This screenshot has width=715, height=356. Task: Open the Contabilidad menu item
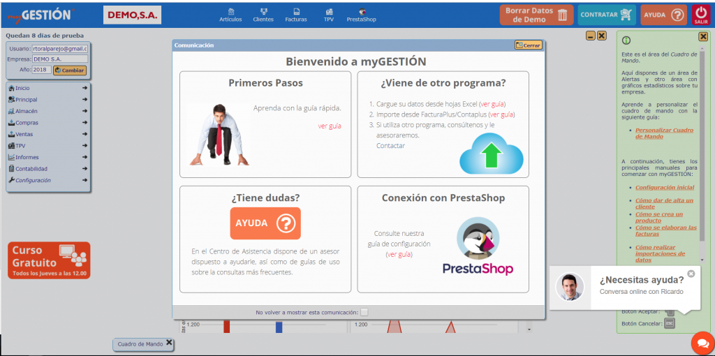click(28, 169)
